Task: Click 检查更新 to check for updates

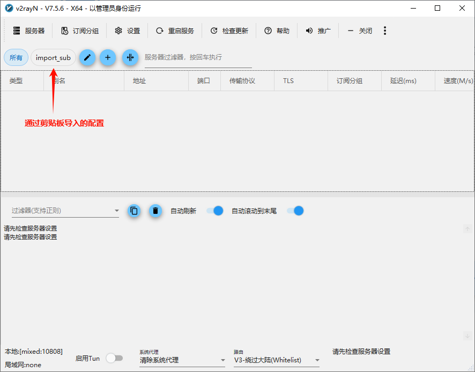Action: tap(229, 31)
